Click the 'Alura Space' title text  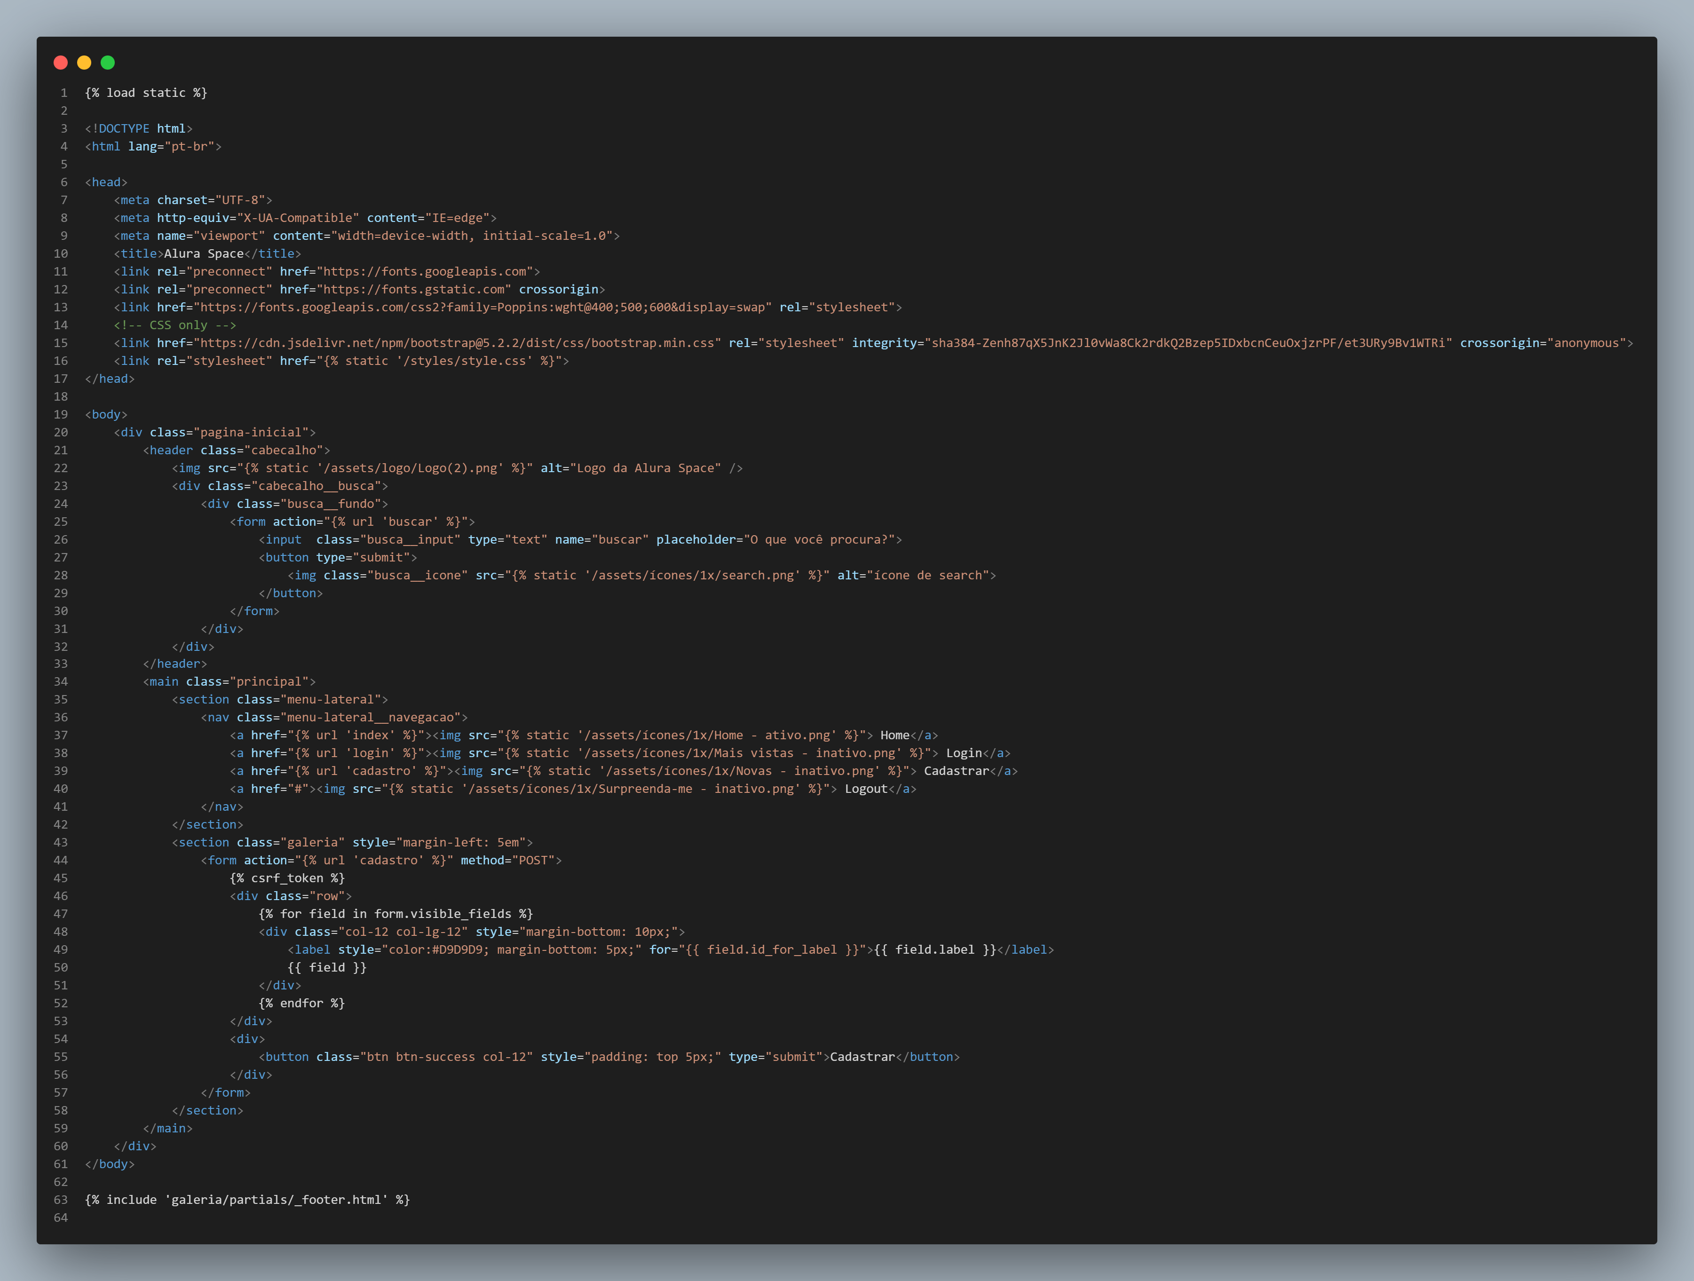pyautogui.click(x=204, y=253)
